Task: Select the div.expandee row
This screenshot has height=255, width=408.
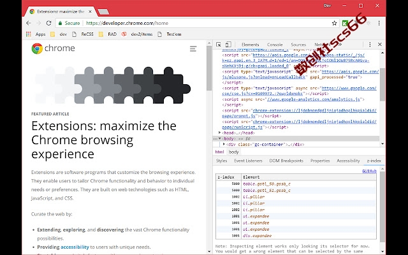Action: click(296, 236)
